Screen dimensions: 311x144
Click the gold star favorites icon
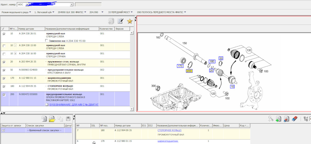(x=130, y=21)
